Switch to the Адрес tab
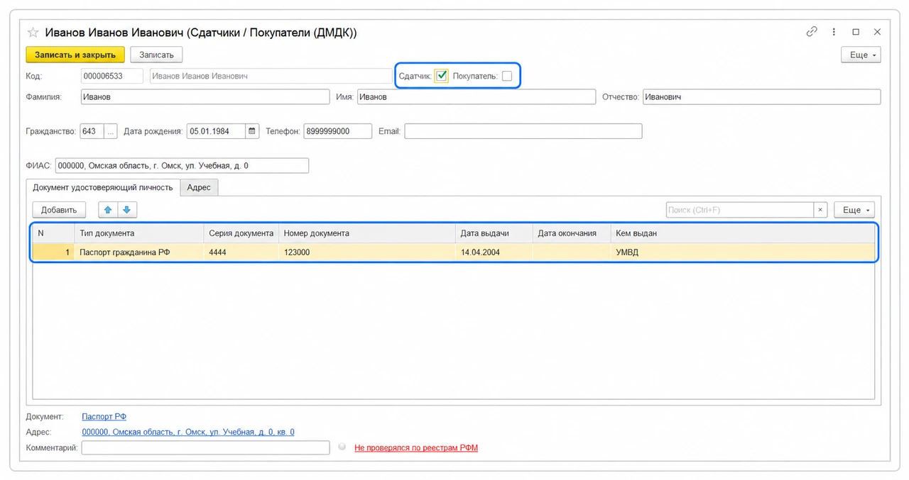 pos(199,188)
